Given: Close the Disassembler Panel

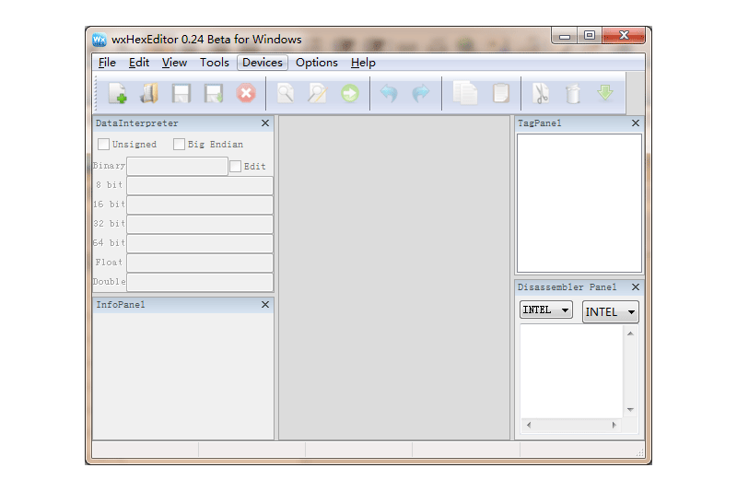Looking at the screenshot, I should click(636, 287).
